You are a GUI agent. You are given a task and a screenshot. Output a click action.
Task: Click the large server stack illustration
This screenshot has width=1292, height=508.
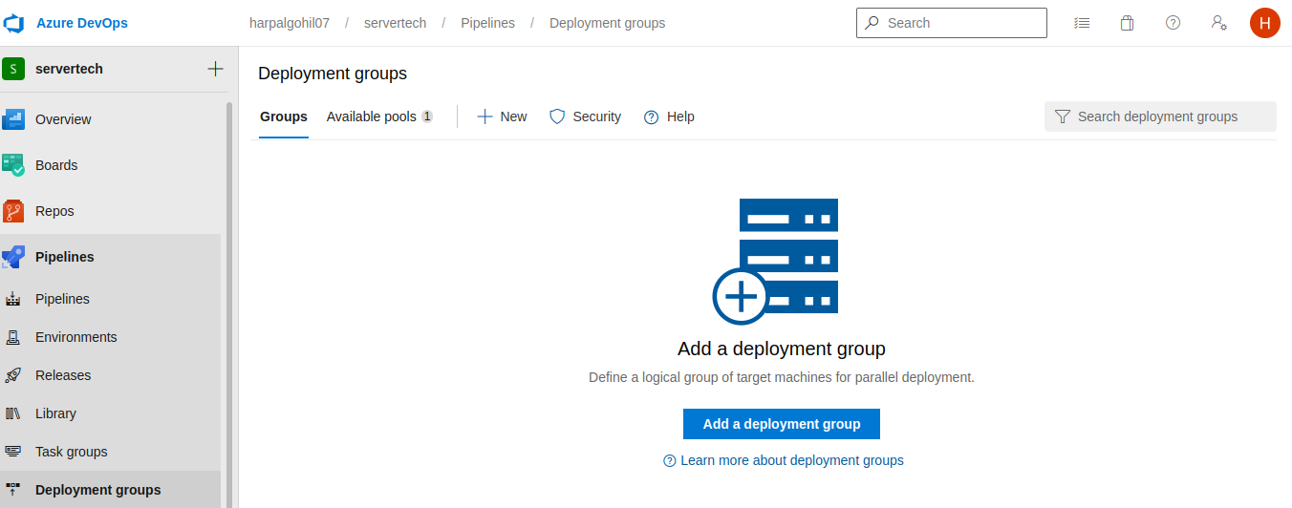(775, 262)
